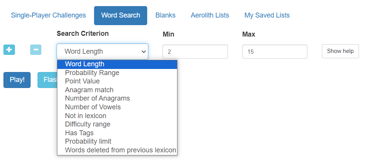Open the Single-Player Challenges tab

click(48, 16)
